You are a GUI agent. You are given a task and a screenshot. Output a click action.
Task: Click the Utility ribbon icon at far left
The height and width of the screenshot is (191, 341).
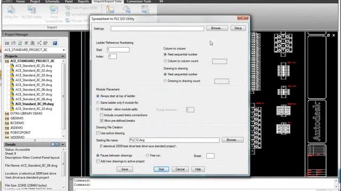(11, 10)
